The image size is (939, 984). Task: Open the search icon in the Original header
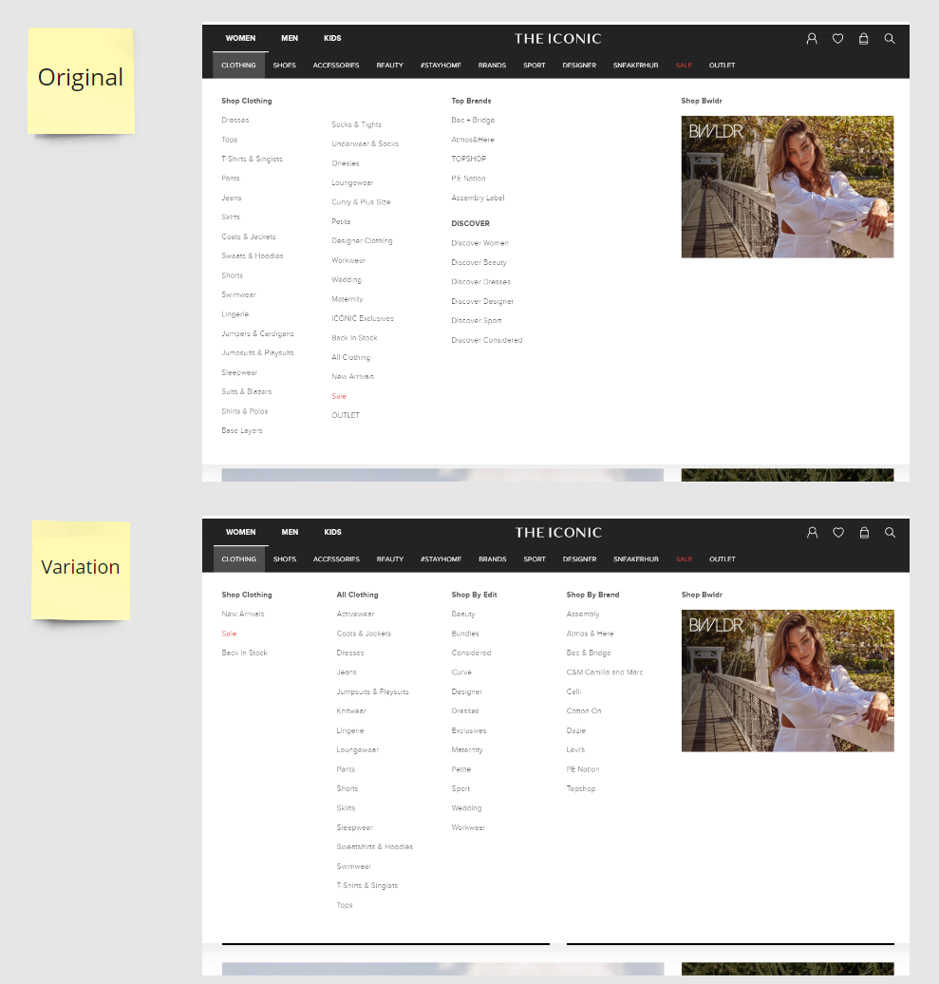(x=890, y=38)
